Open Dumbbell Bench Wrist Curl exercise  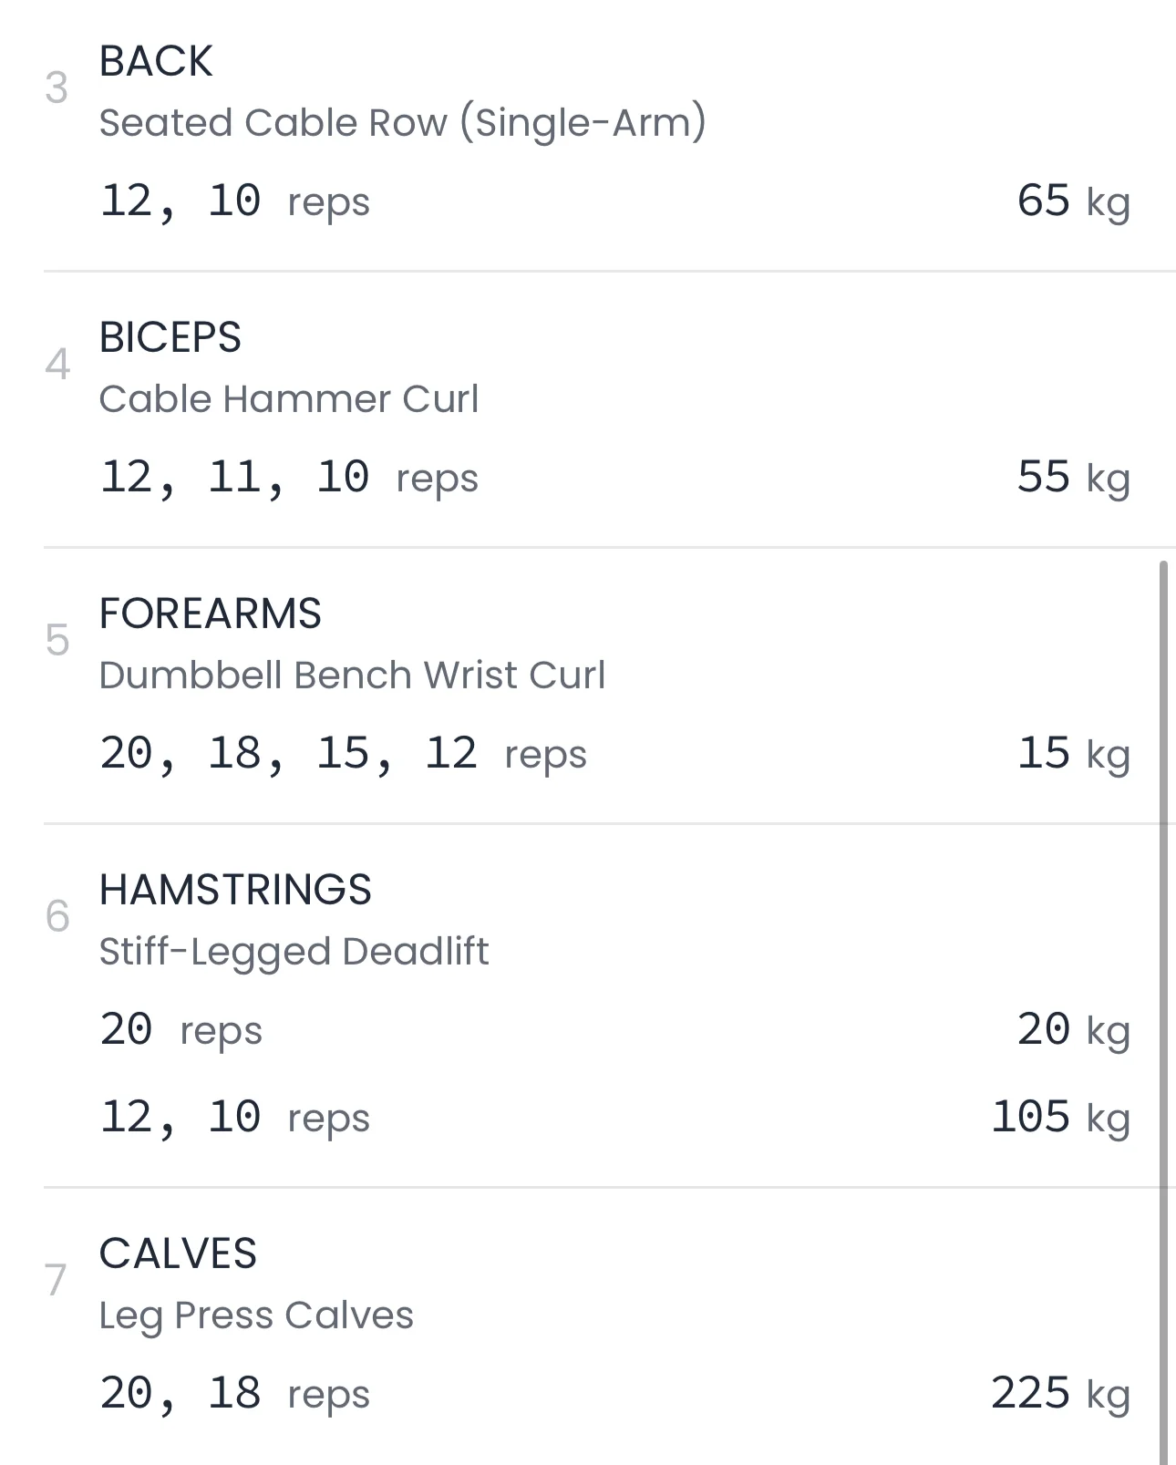click(352, 675)
